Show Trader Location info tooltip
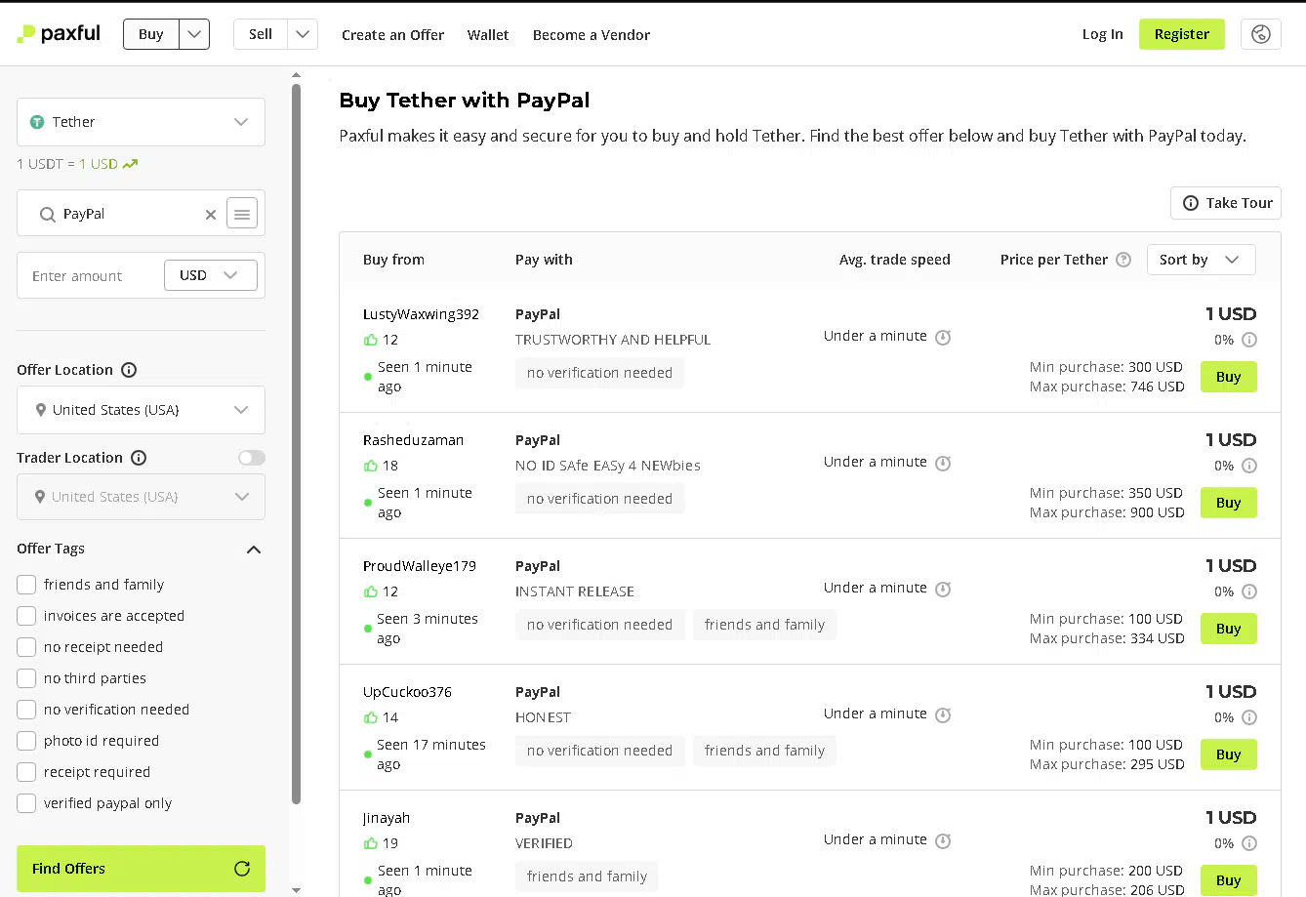1306x897 pixels. [x=139, y=458]
